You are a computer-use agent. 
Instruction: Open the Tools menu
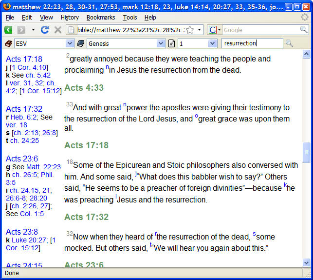(130, 18)
